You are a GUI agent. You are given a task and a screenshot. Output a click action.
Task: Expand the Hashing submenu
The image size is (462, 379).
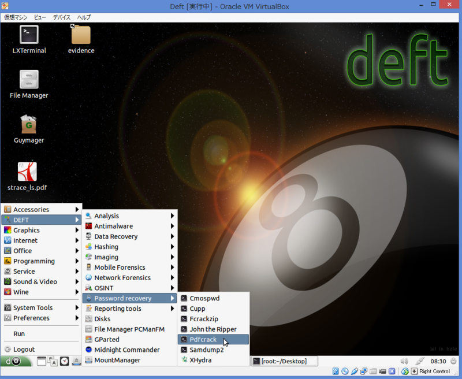click(129, 247)
